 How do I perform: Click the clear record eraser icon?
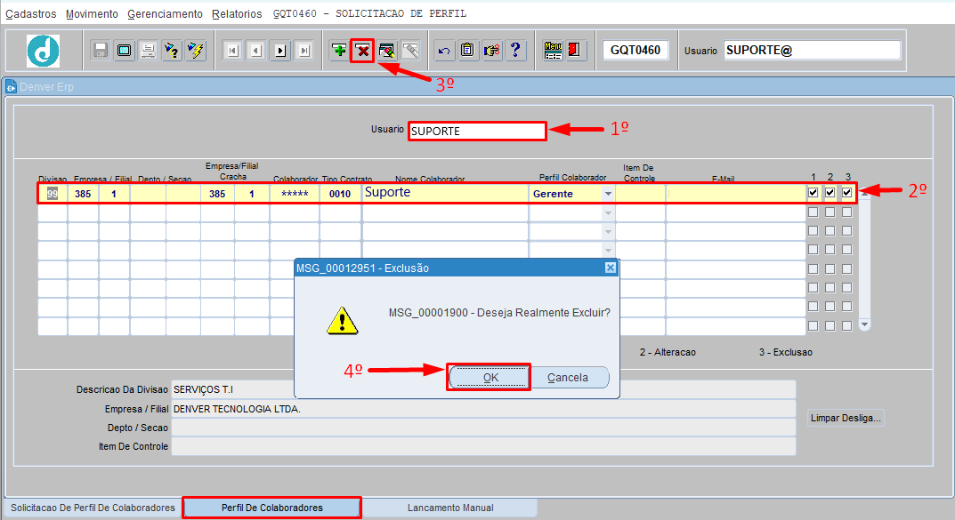(x=387, y=50)
